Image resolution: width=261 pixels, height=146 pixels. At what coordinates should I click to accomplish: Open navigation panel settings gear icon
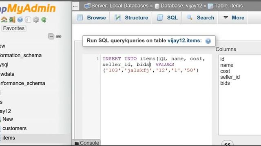[x=36, y=20]
